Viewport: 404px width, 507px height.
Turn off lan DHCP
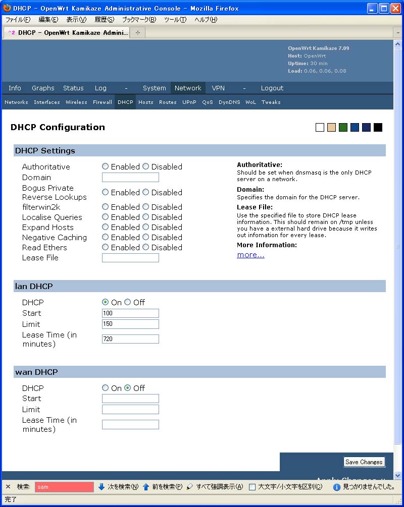pos(127,302)
